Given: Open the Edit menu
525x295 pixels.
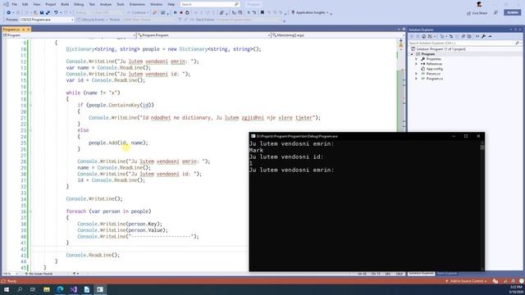Looking at the screenshot, I should 25,4.
